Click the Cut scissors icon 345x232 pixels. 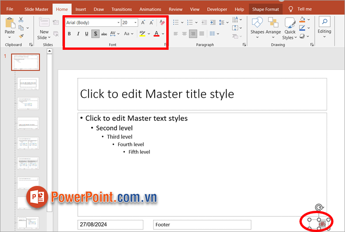[x=21, y=19]
